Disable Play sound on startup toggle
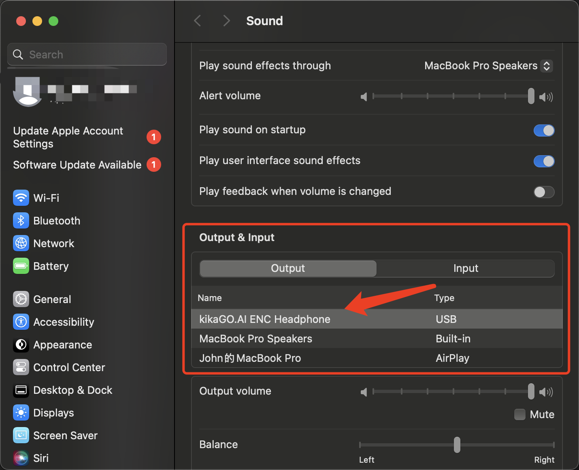 coord(544,130)
